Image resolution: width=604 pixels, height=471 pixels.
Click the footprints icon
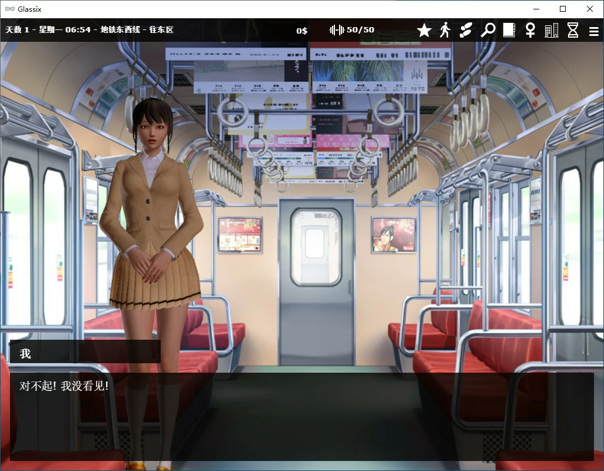[x=466, y=30]
